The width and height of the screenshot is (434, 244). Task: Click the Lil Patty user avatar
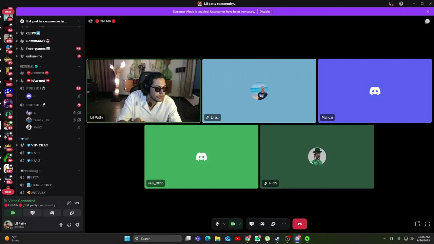pyautogui.click(x=8, y=225)
